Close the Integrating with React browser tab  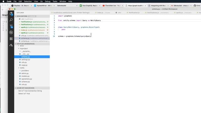pos(168,6)
